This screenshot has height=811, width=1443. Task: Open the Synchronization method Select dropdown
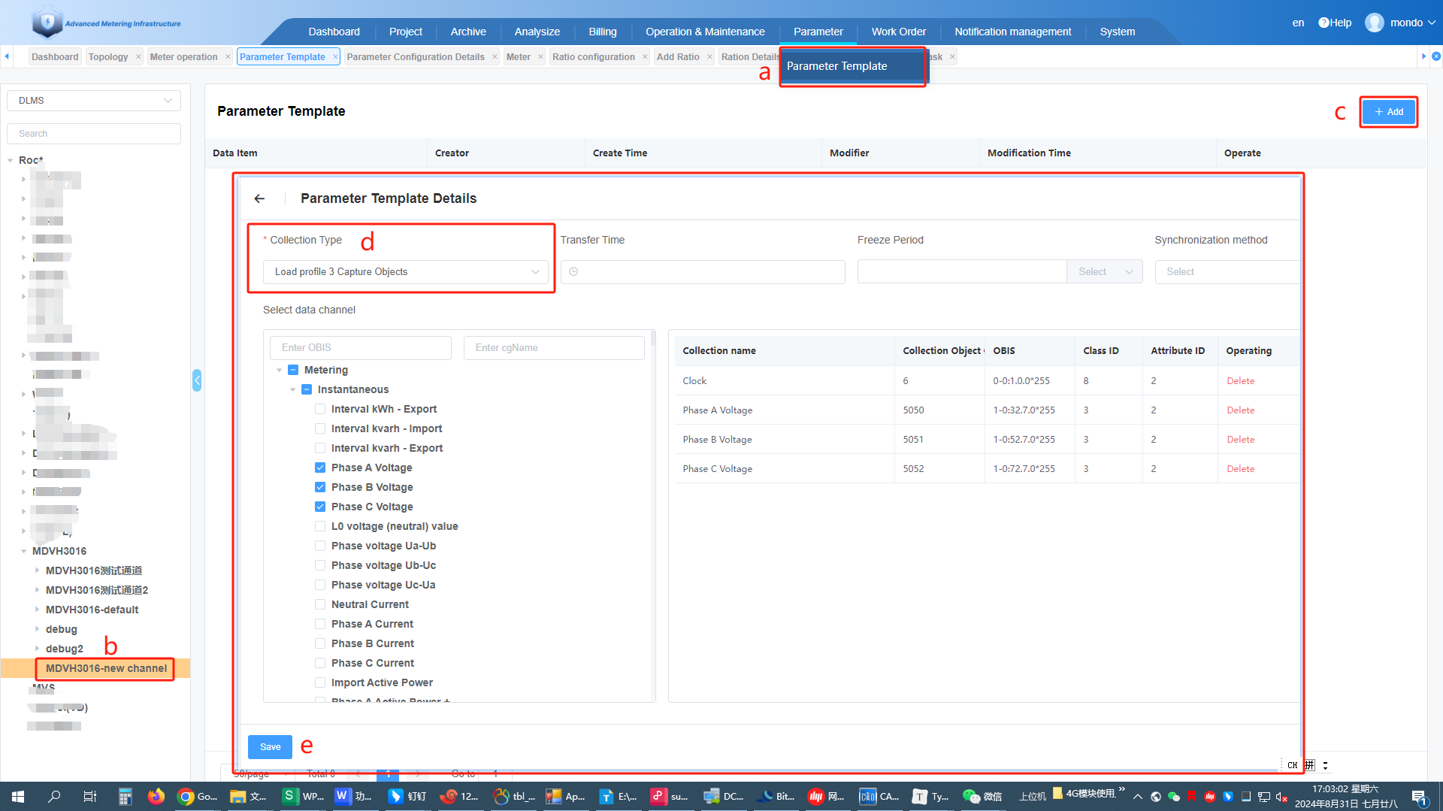(1227, 271)
